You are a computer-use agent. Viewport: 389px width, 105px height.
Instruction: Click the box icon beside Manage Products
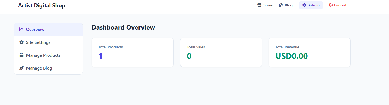point(22,55)
